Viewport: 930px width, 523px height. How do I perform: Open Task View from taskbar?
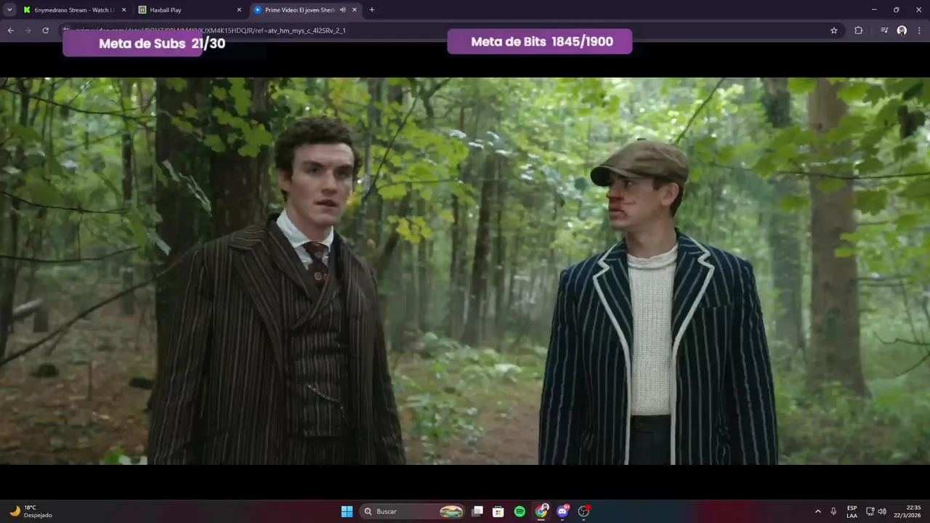pos(477,511)
